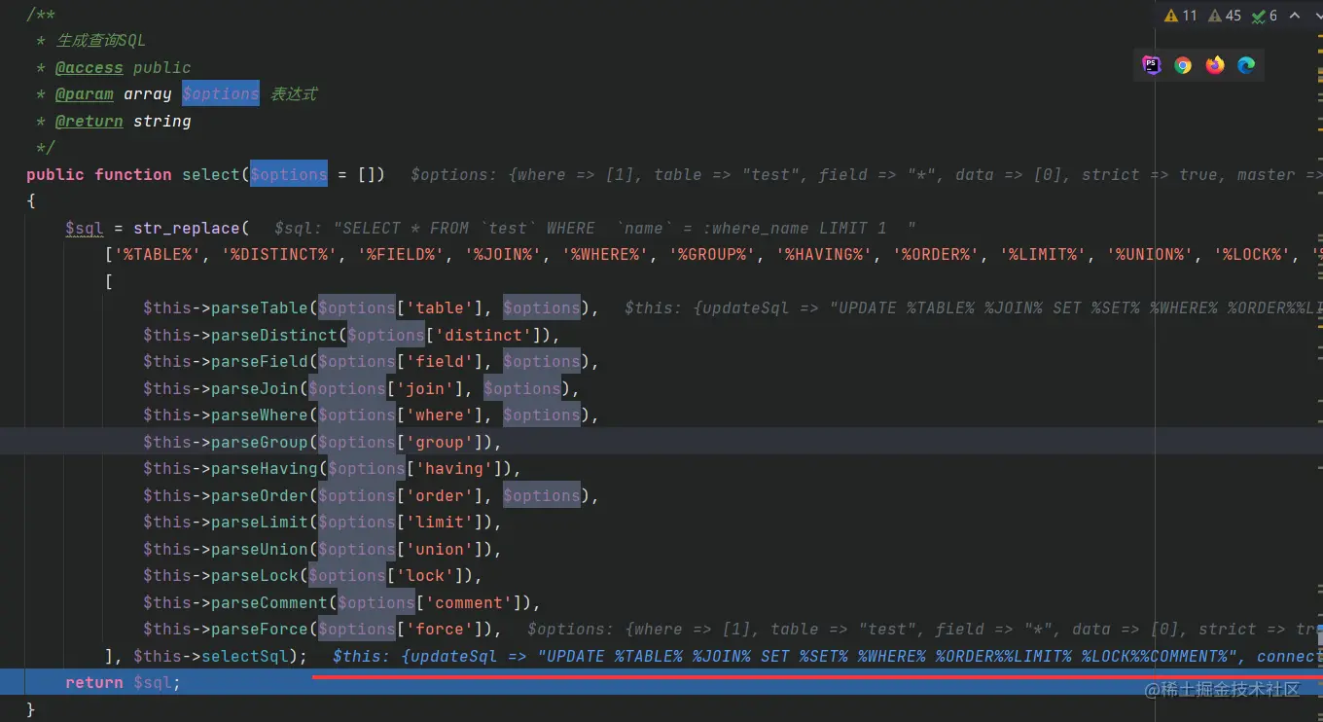The image size is (1323, 722).
Task: Click highlighted $options in the @param comment
Action: point(221,94)
